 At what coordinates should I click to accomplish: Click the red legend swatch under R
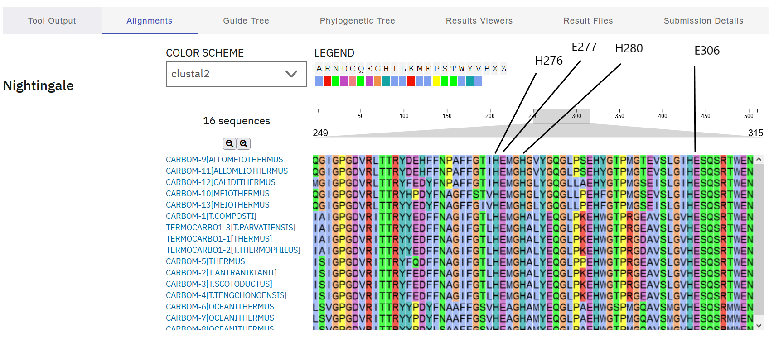327,81
